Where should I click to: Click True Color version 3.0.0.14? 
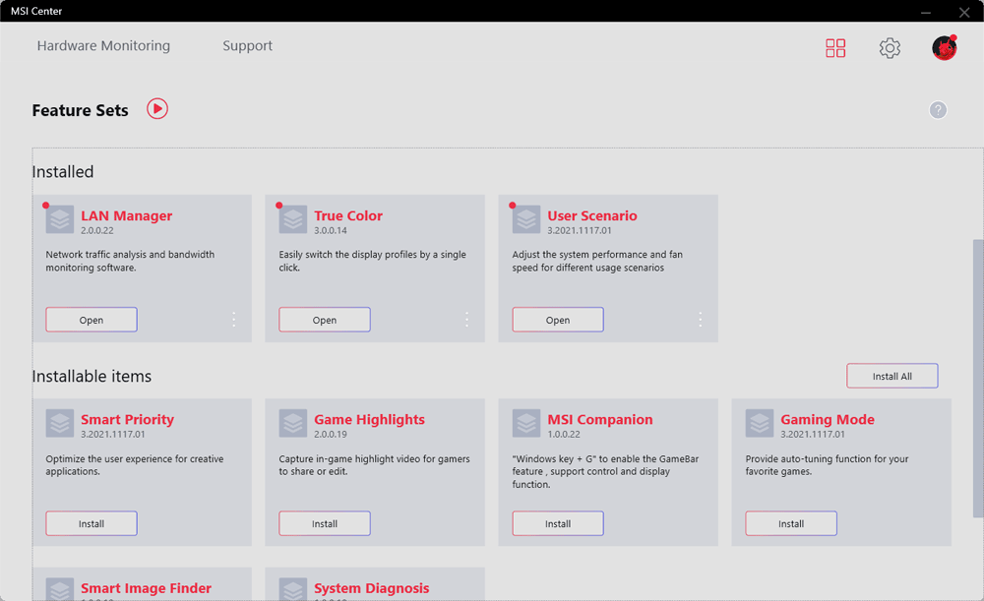pyautogui.click(x=331, y=230)
